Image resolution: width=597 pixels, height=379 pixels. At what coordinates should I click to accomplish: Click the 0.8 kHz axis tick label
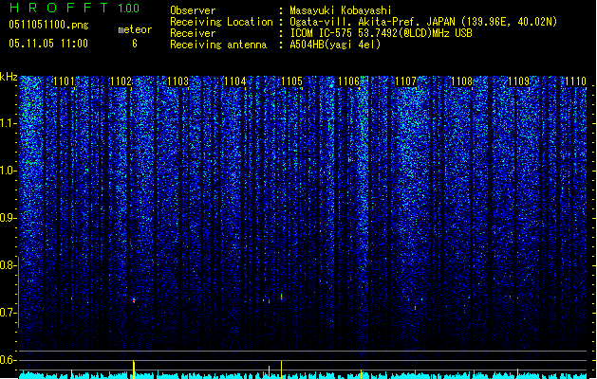coord(8,265)
